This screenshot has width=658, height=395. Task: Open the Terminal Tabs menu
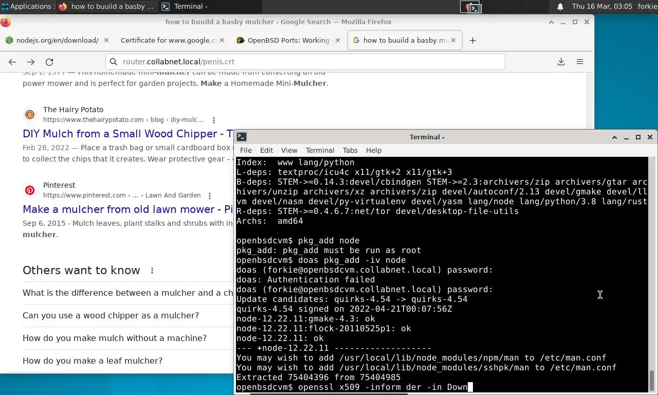click(350, 150)
